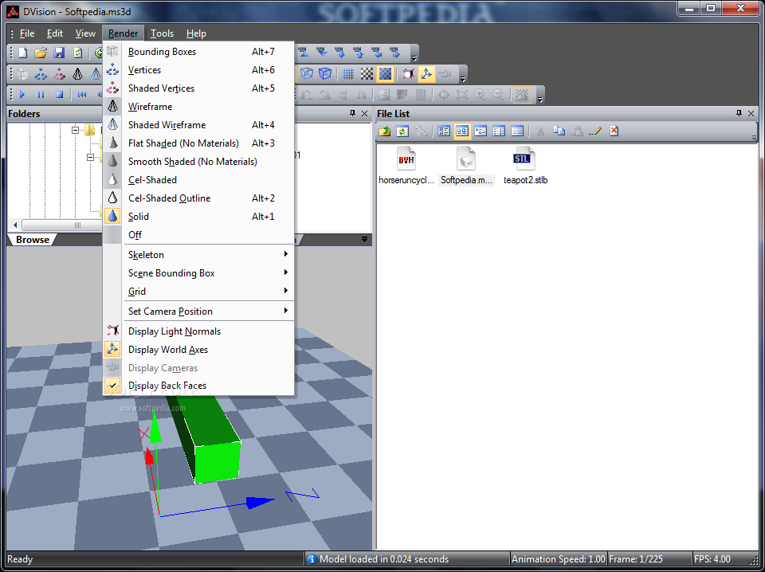This screenshot has width=765, height=572.
Task: Select Bounding Boxes render mode menu item
Action: point(198,52)
